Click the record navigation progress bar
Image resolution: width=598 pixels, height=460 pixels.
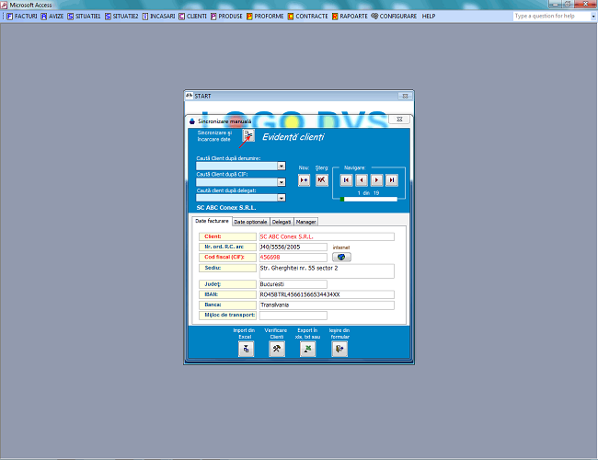[369, 199]
